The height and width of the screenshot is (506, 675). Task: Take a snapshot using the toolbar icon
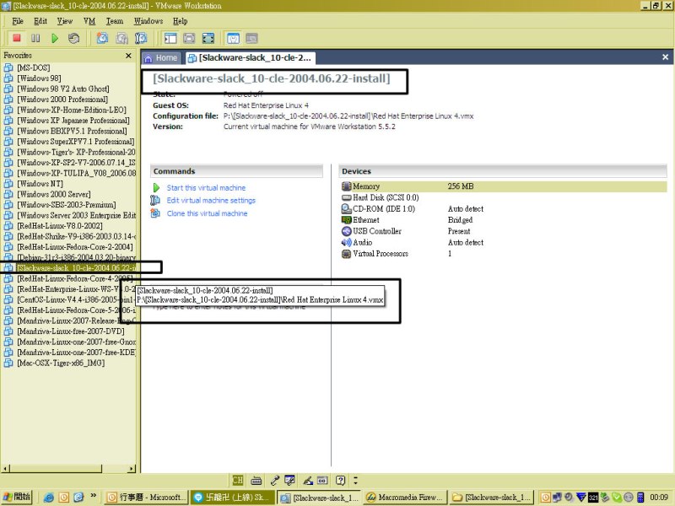pyautogui.click(x=102, y=38)
